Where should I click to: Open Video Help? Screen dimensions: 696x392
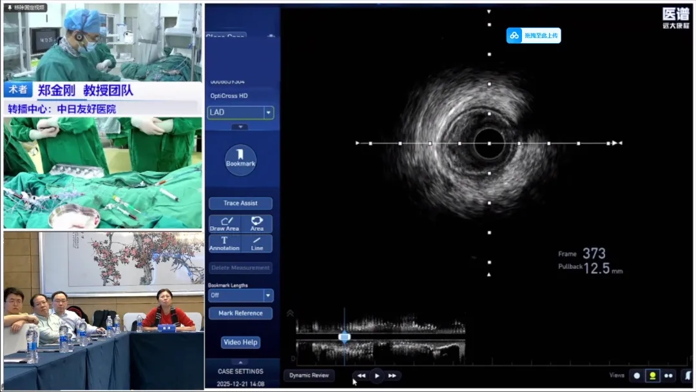pos(240,342)
